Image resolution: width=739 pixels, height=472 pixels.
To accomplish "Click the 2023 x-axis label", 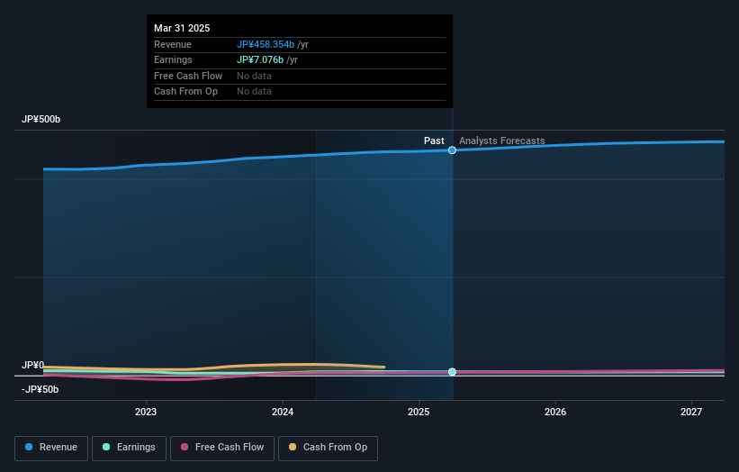I will click(x=146, y=412).
